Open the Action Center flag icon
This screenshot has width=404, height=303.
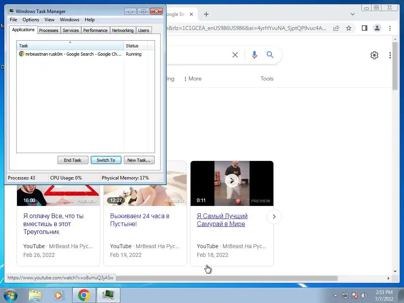coord(355,296)
